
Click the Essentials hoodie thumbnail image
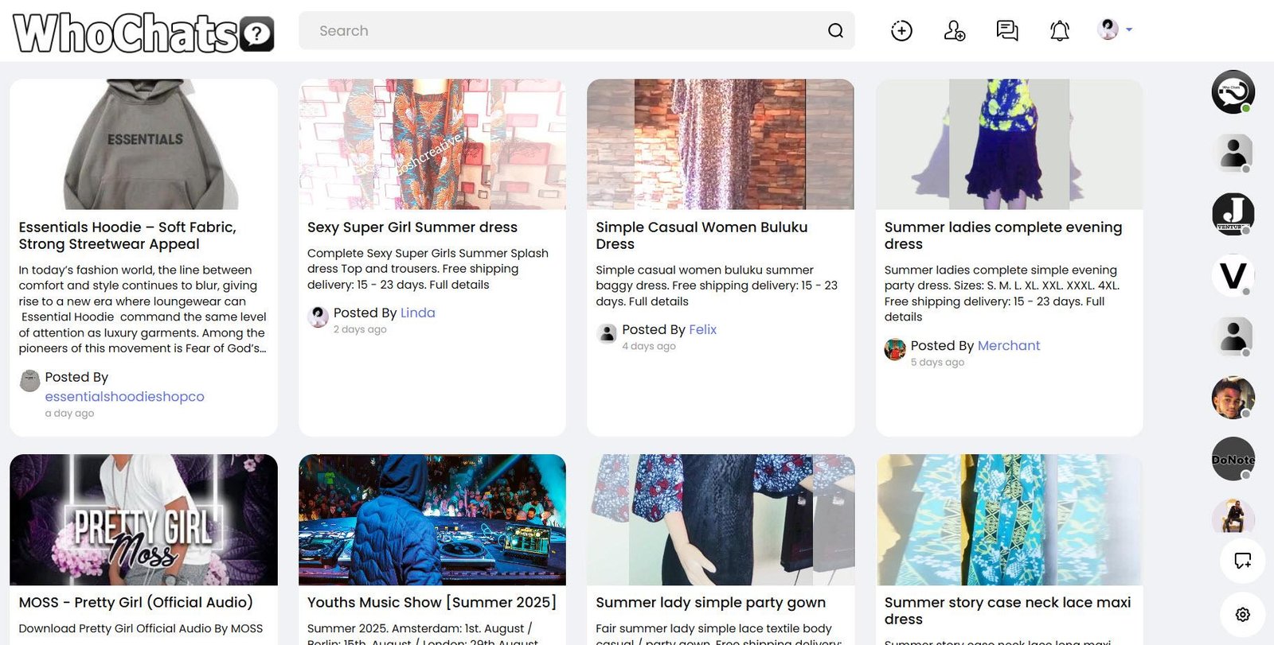(144, 144)
